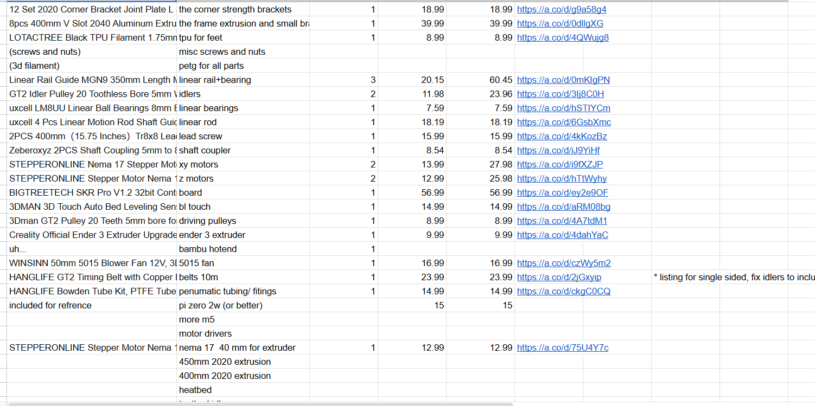Click the note cell starting '* listing for single sided'
815x406 pixels.
pos(734,277)
